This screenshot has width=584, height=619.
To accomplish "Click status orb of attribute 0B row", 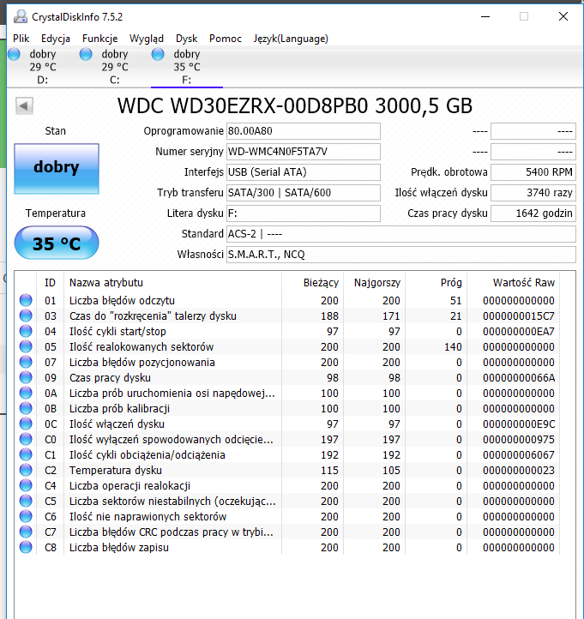I will [x=26, y=408].
